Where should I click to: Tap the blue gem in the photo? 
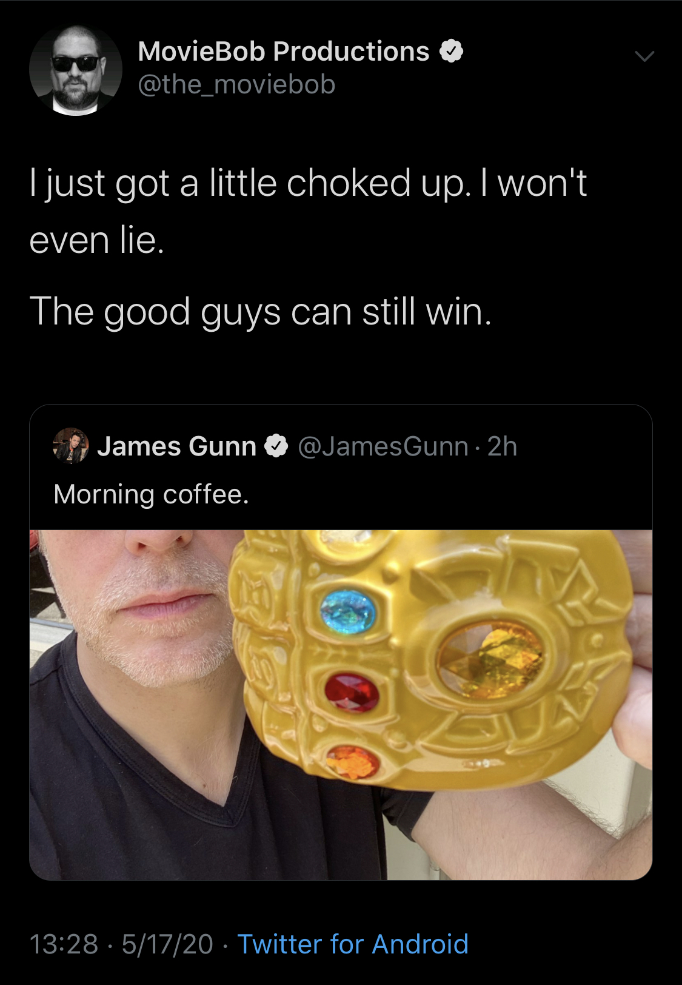point(348,611)
